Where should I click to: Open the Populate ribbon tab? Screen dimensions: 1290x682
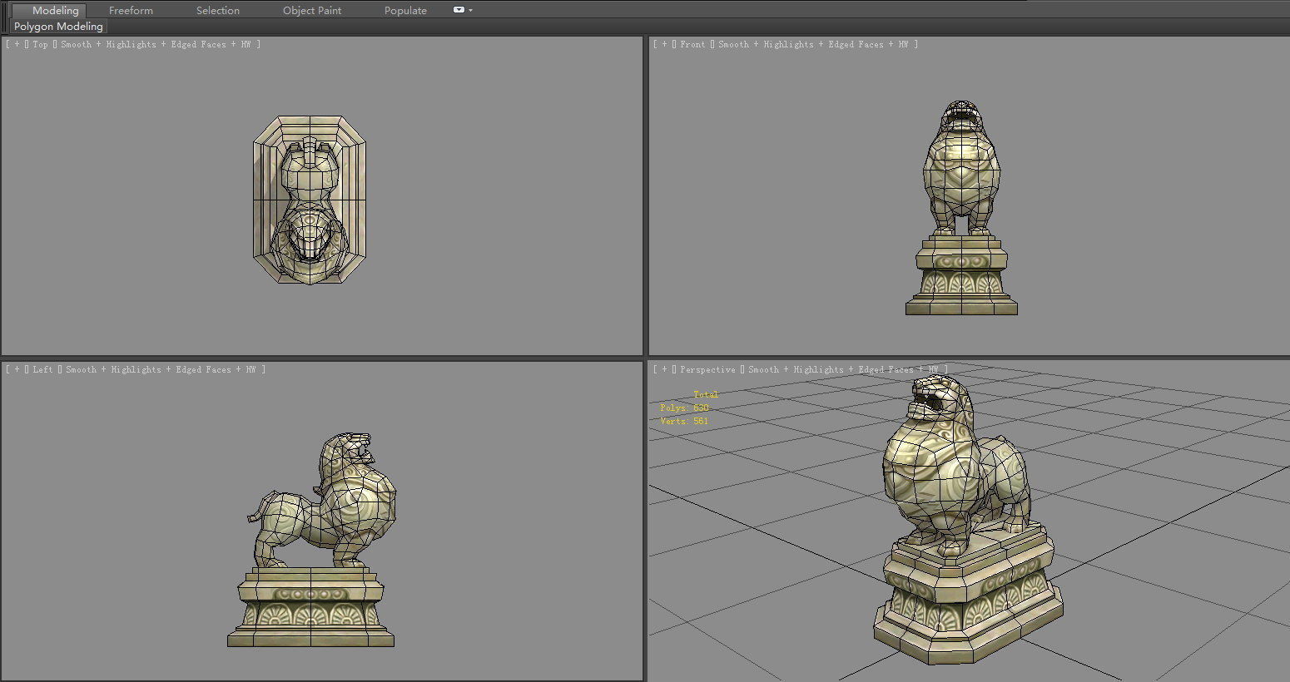pyautogui.click(x=405, y=10)
